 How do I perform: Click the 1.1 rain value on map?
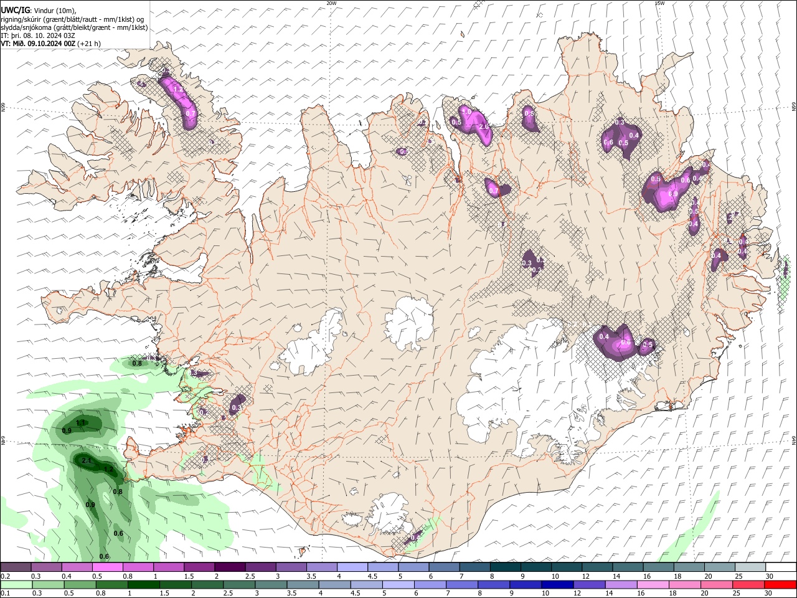(80, 423)
